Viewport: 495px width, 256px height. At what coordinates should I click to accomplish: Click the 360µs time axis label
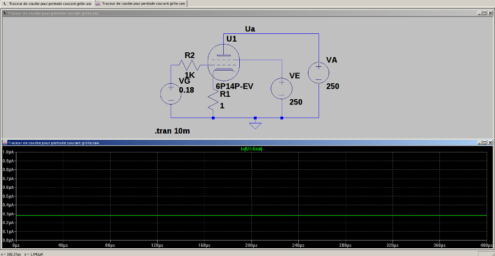click(x=439, y=245)
